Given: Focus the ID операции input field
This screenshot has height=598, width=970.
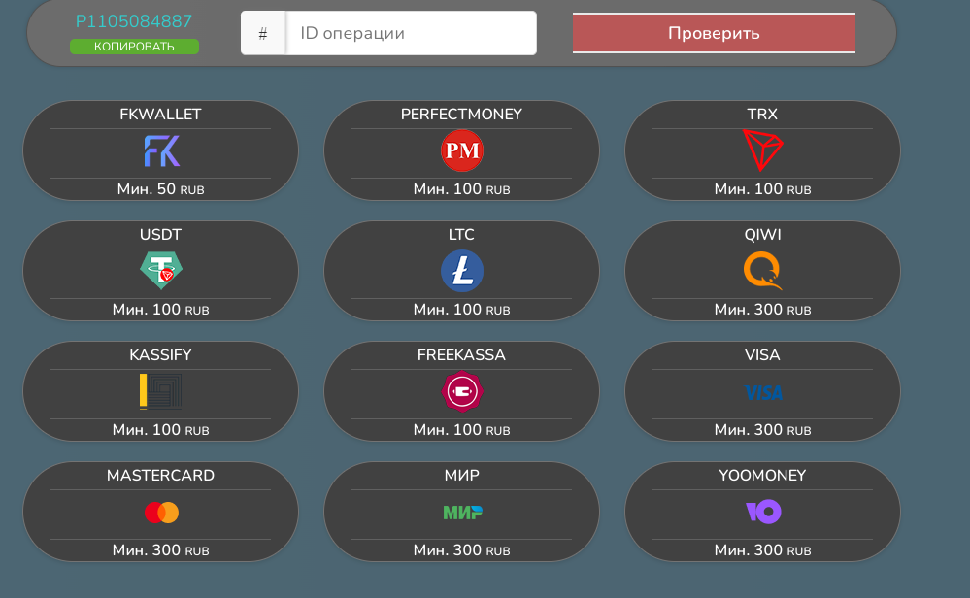Looking at the screenshot, I should (x=411, y=33).
